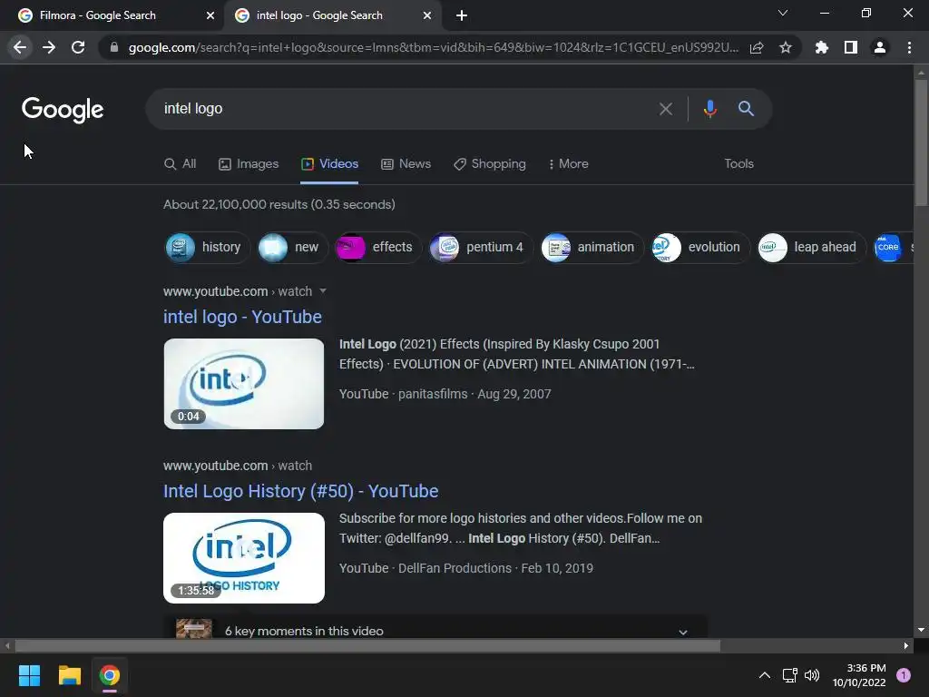929x697 pixels.
Task: Click the DellFan Productions uploader text
Action: [x=455, y=568]
